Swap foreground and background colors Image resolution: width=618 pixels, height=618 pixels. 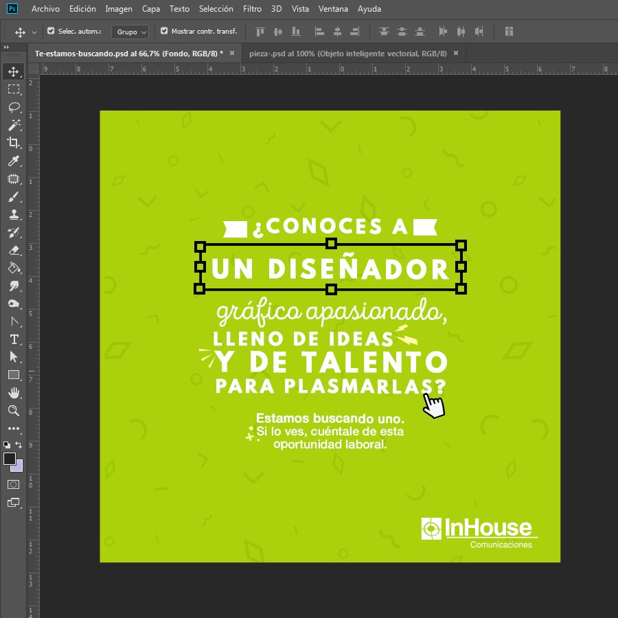pyautogui.click(x=19, y=445)
